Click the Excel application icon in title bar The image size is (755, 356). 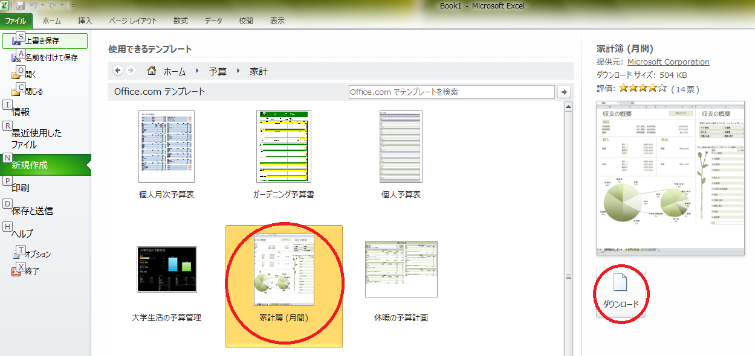pyautogui.click(x=5, y=5)
